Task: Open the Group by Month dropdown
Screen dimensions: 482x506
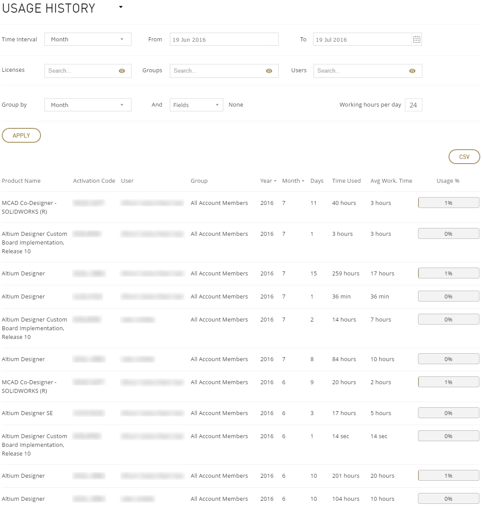Action: [88, 105]
